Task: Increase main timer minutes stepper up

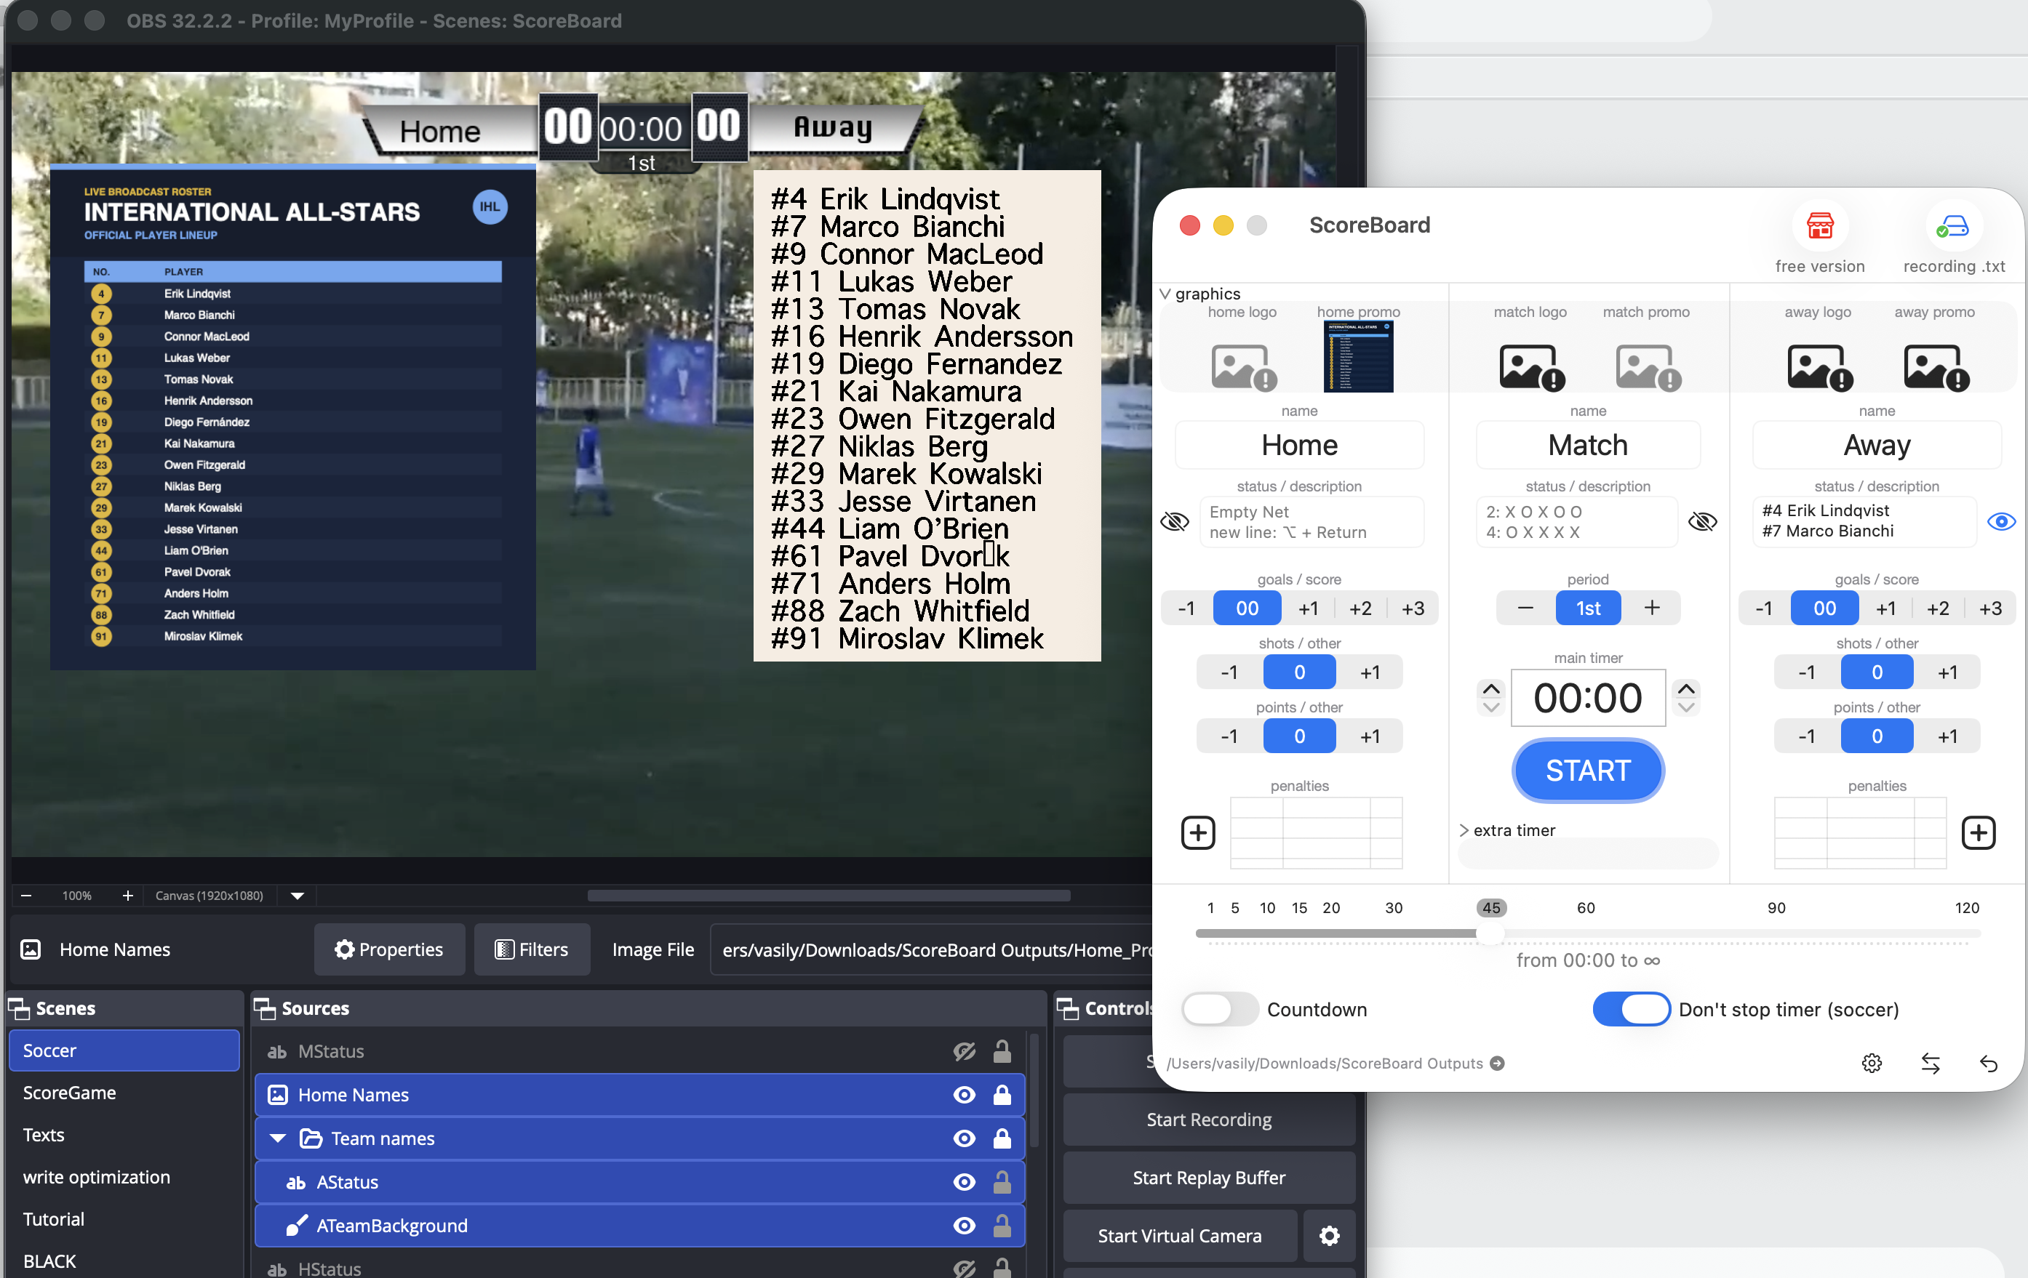Action: point(1490,688)
